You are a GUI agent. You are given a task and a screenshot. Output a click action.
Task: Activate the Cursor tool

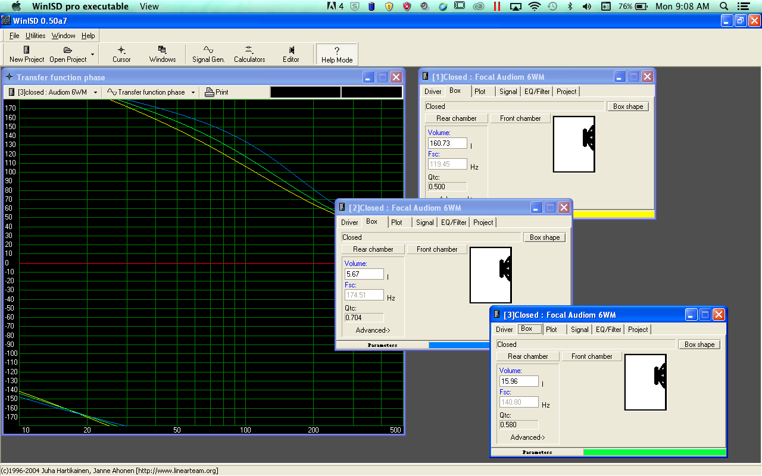click(x=121, y=54)
